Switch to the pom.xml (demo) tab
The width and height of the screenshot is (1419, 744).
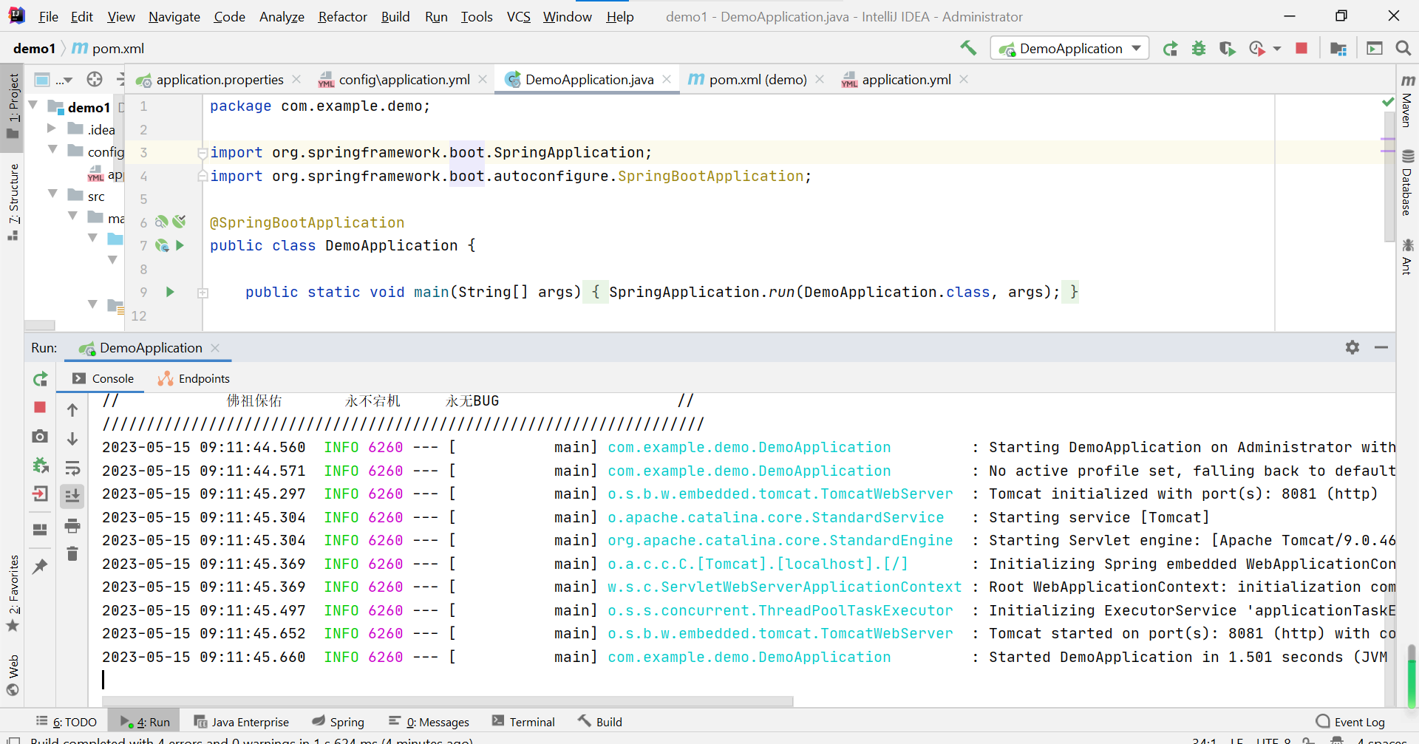[756, 79]
